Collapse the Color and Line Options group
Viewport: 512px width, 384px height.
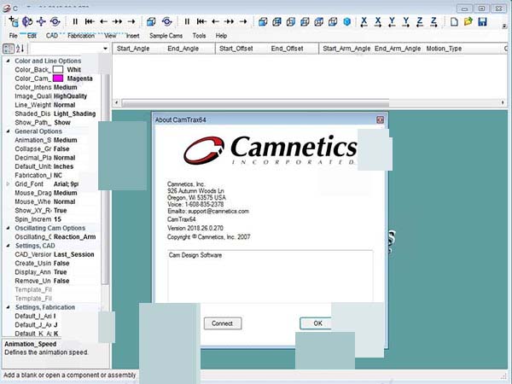9,61
